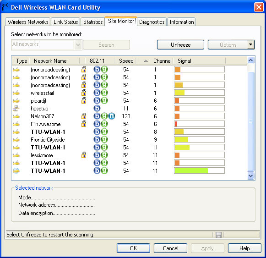Click the access point icon for picardjl
Screen dimensions: 266x258
point(16,100)
